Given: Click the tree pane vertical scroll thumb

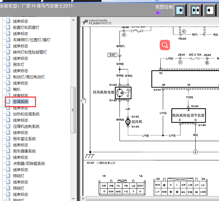Looking at the screenshot, I should point(73,110).
